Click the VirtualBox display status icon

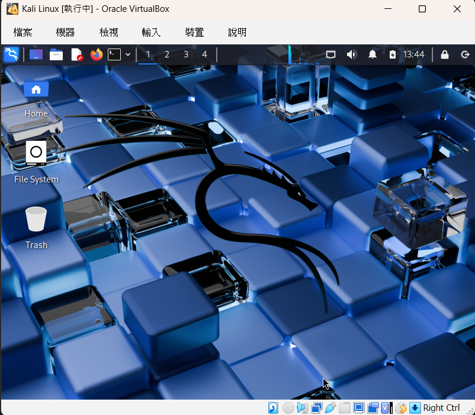(359, 408)
